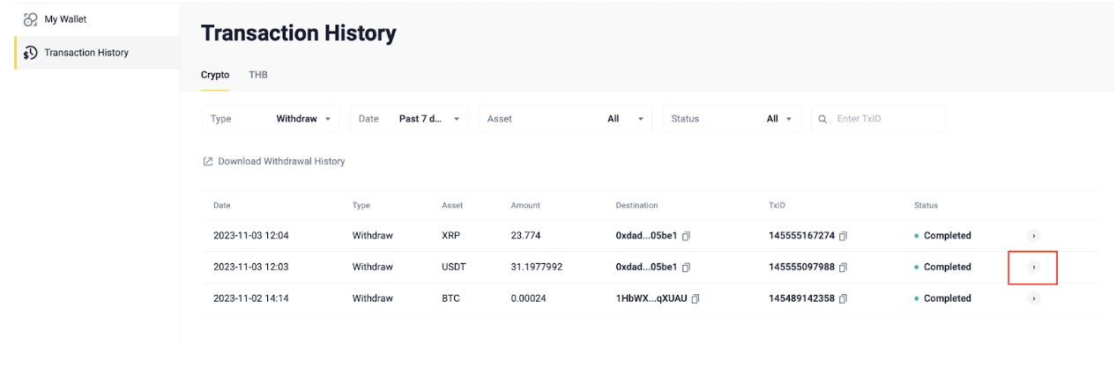
Task: Open the Status All dropdown
Action: tap(732, 119)
